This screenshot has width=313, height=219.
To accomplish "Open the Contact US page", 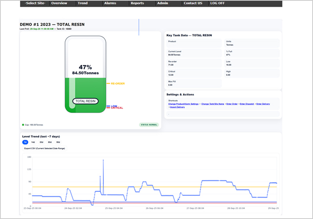I will click(193, 3).
